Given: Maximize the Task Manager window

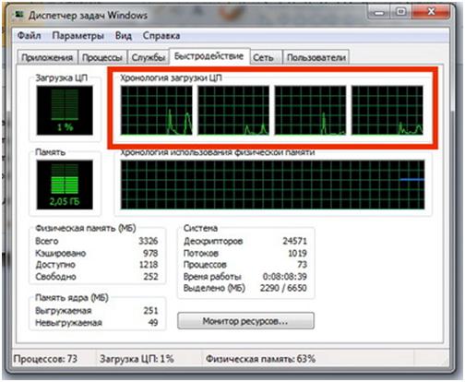Looking at the screenshot, I should click(x=400, y=12).
